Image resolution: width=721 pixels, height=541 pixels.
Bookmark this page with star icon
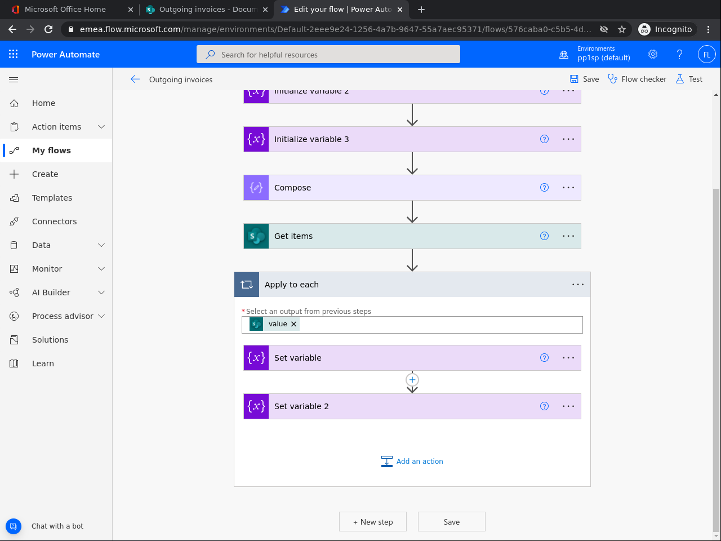[622, 29]
